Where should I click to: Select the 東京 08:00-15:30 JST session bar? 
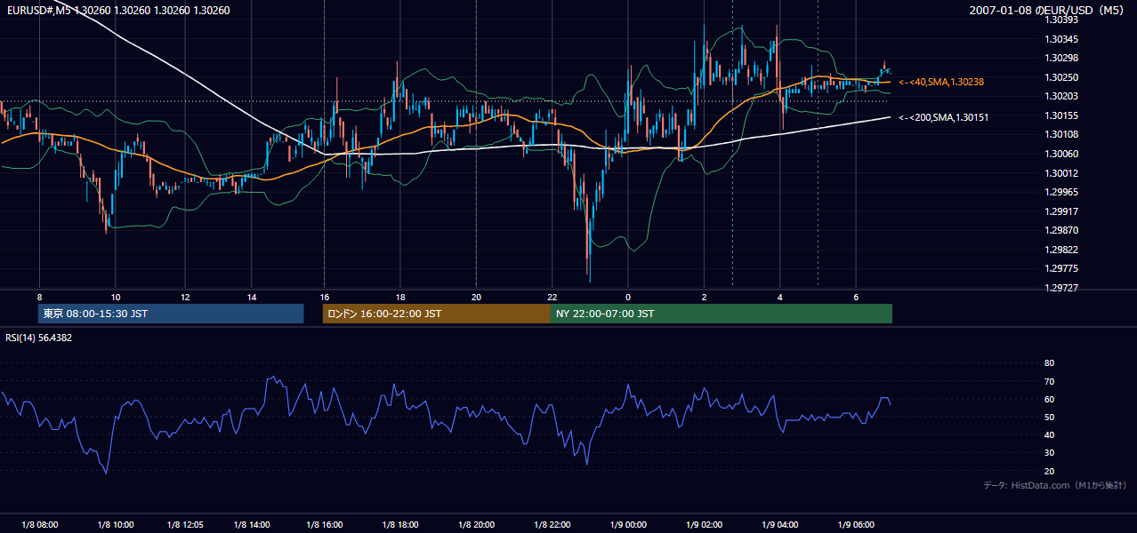coord(171,314)
